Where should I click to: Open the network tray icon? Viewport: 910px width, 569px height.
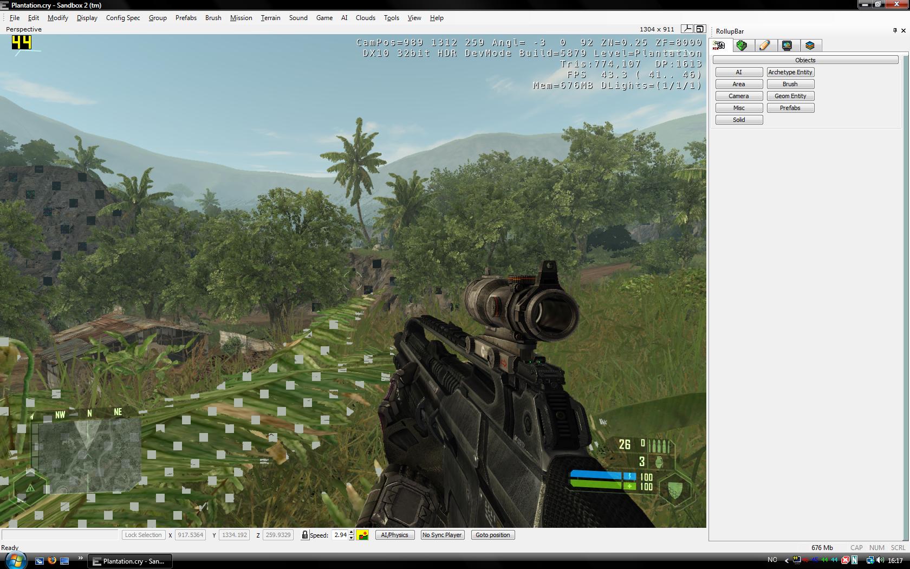[x=870, y=560]
